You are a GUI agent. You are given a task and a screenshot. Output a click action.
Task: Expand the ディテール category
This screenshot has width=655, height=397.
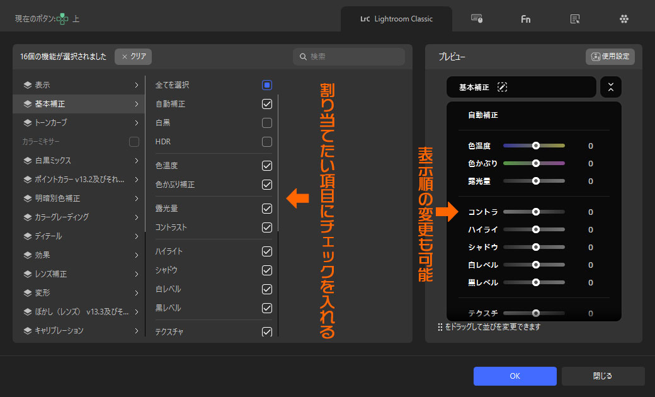136,236
